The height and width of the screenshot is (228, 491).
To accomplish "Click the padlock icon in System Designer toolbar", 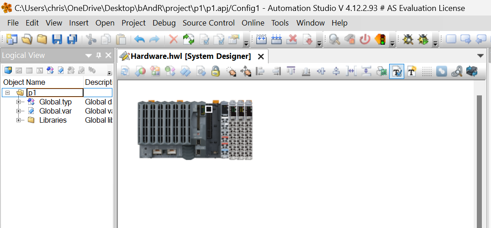I will point(216,71).
